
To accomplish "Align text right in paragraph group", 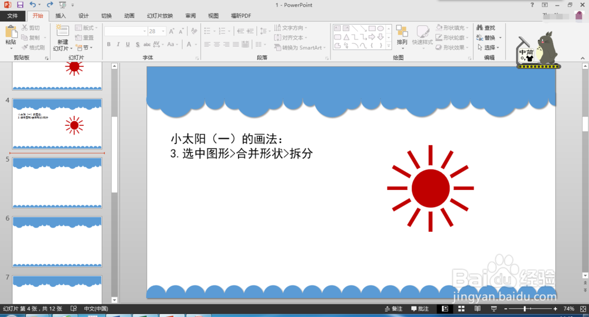I will tap(226, 44).
